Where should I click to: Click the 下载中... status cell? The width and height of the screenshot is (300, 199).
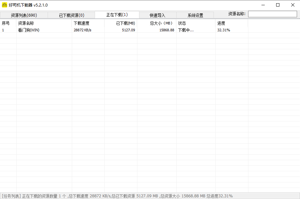[186, 30]
